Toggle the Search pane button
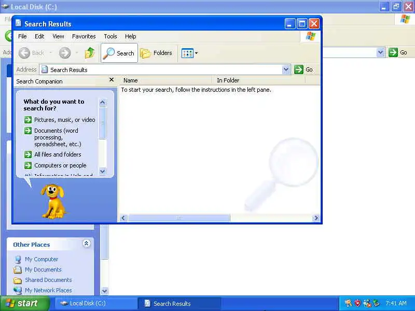 [x=119, y=53]
